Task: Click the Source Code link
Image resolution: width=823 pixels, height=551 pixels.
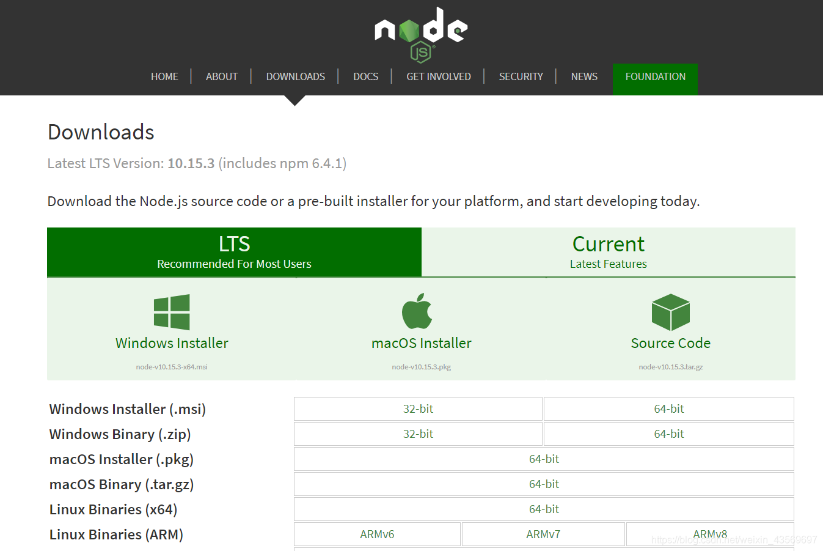Action: [671, 343]
